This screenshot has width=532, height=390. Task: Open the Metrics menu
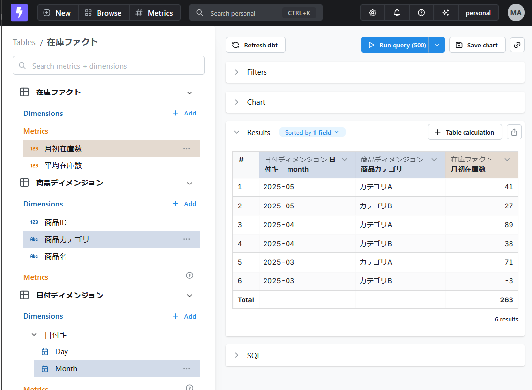[x=155, y=13]
